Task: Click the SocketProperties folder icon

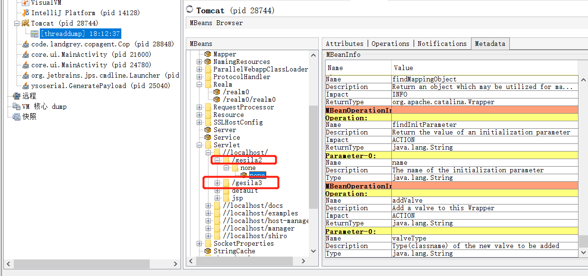Action: pyautogui.click(x=208, y=243)
